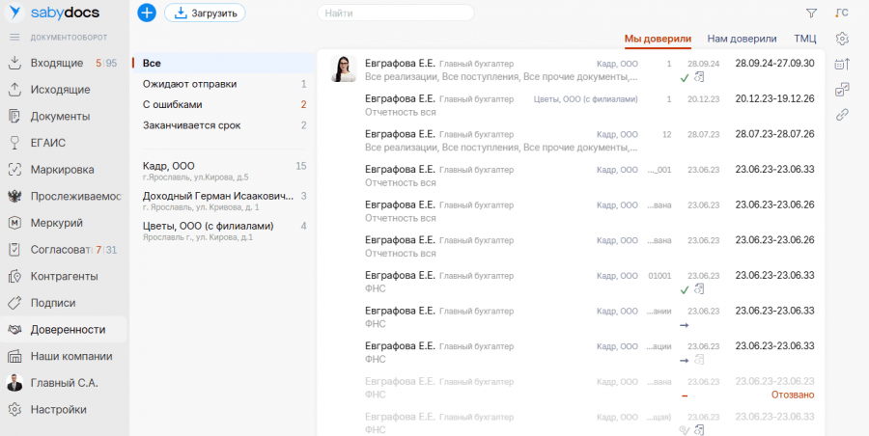Switch to Нам доверили tab

point(742,39)
